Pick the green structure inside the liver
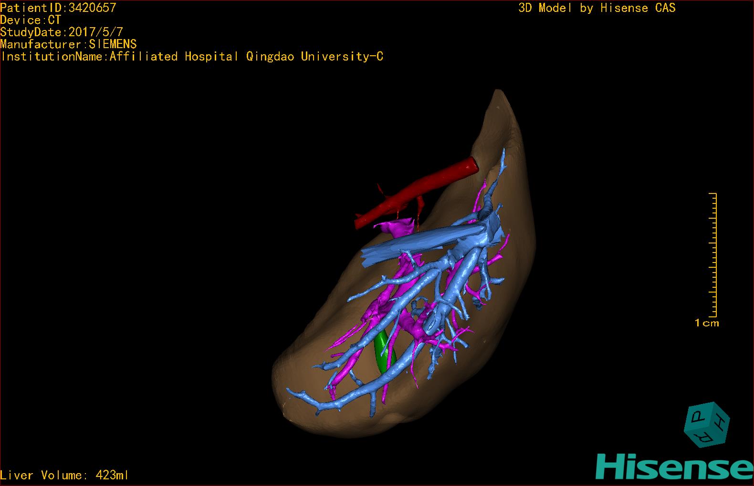This screenshot has width=754, height=486. [383, 352]
